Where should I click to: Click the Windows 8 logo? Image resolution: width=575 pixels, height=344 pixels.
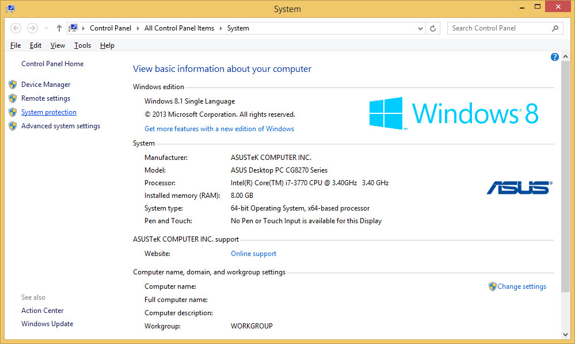pyautogui.click(x=454, y=113)
